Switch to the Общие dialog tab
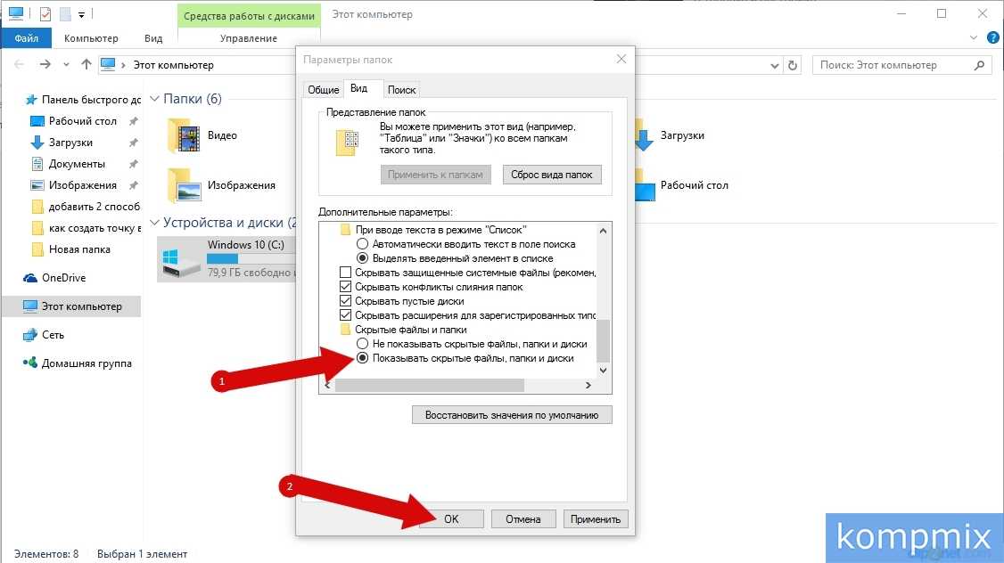This screenshot has height=563, width=1004. pyautogui.click(x=324, y=90)
